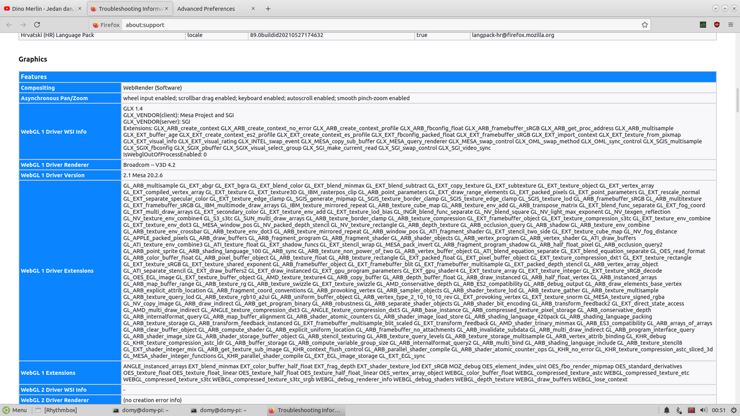Click the 00:51 clock

click(x=719, y=410)
